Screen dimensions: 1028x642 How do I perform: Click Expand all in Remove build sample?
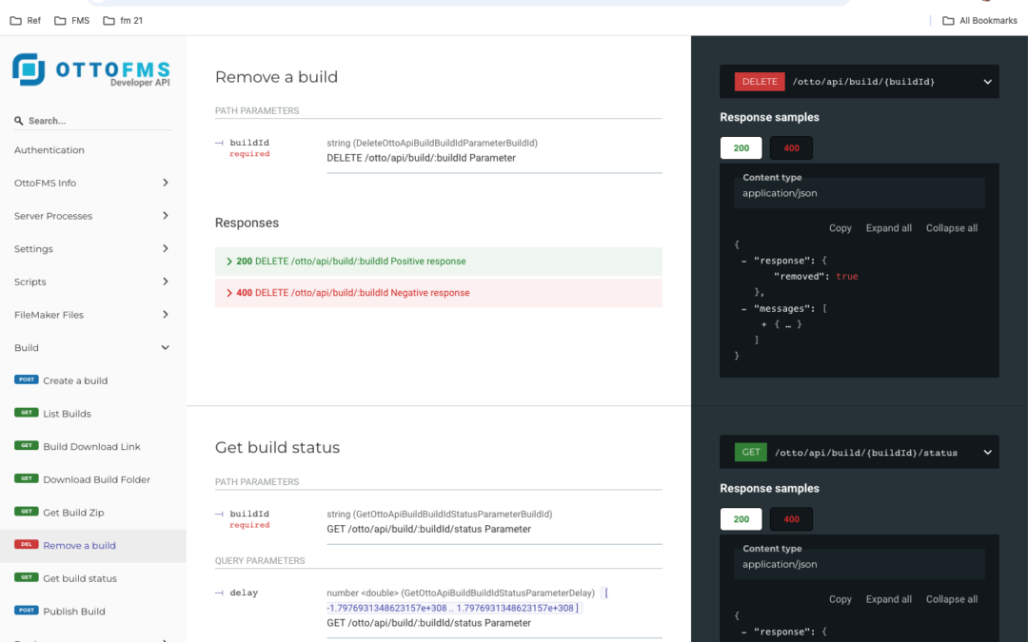888,228
